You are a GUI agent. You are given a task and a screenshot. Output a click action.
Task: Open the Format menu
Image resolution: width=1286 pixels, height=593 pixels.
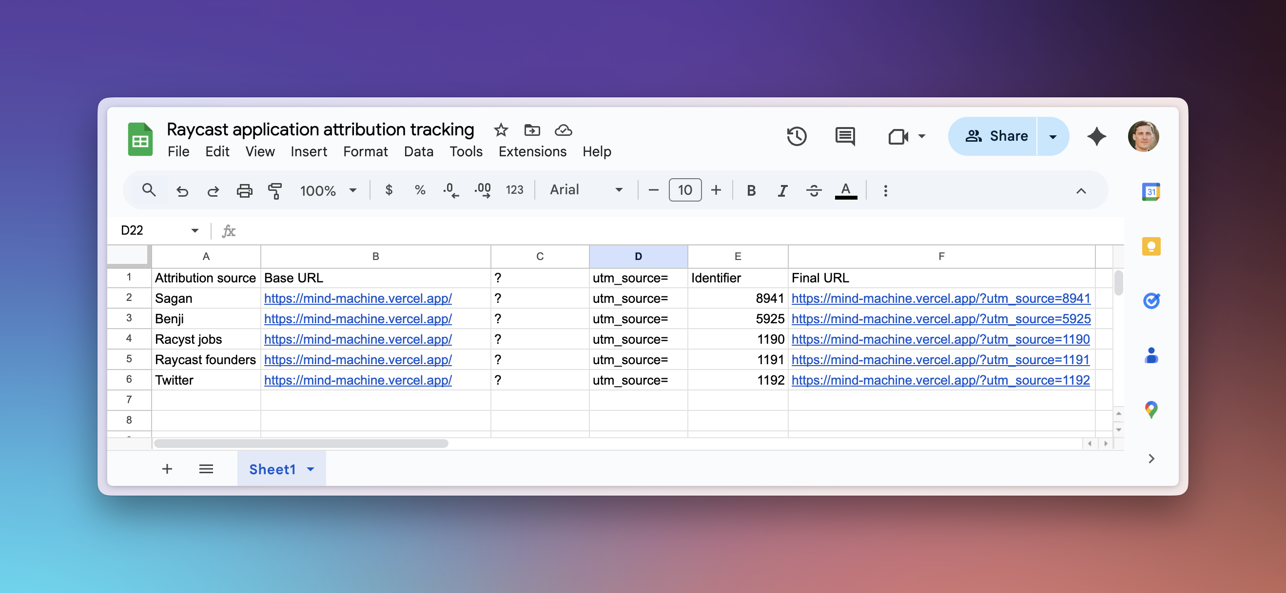366,151
